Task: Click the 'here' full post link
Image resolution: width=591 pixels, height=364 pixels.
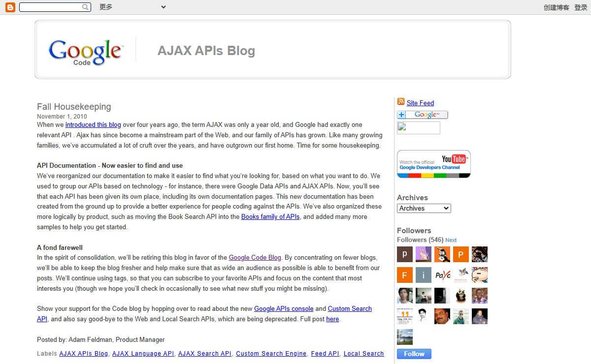Action: coord(332,319)
